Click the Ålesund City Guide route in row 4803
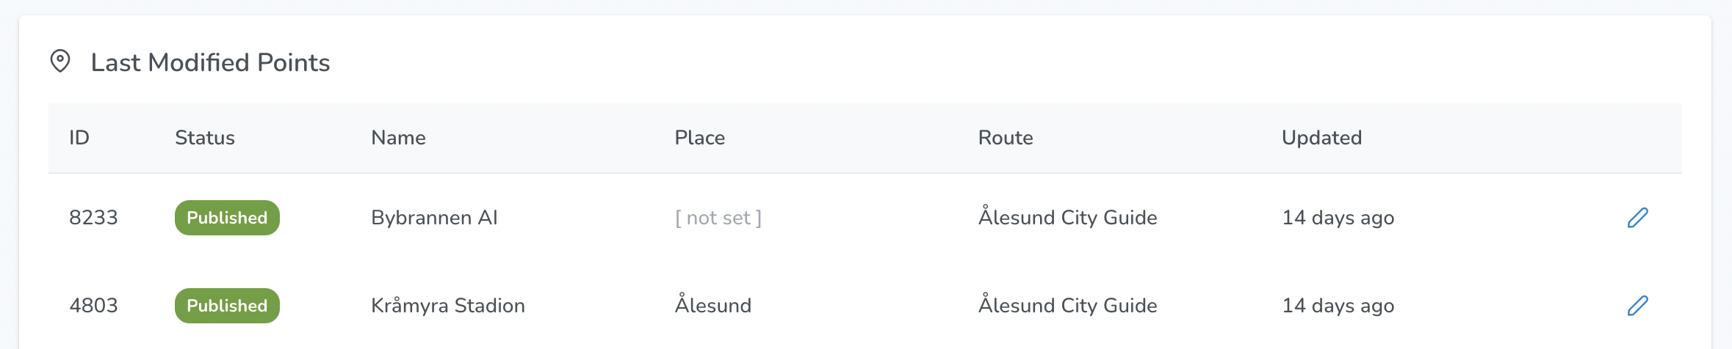The image size is (1732, 349). tap(1067, 305)
